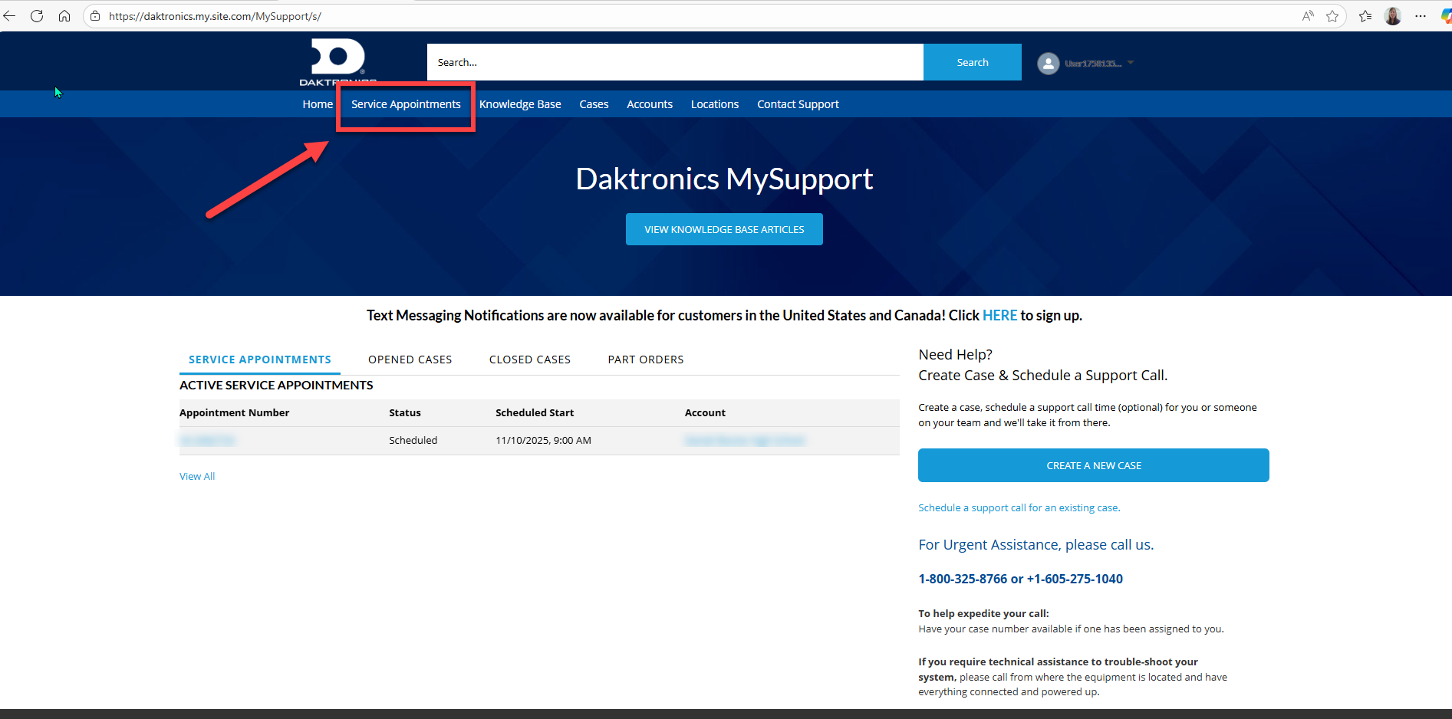Click View Knowledge Base Articles button
This screenshot has width=1452, height=719.
click(724, 229)
